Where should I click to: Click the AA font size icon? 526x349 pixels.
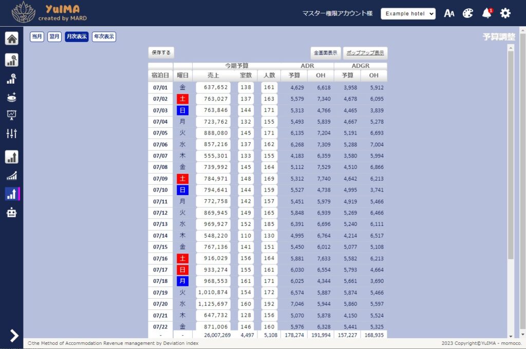449,14
